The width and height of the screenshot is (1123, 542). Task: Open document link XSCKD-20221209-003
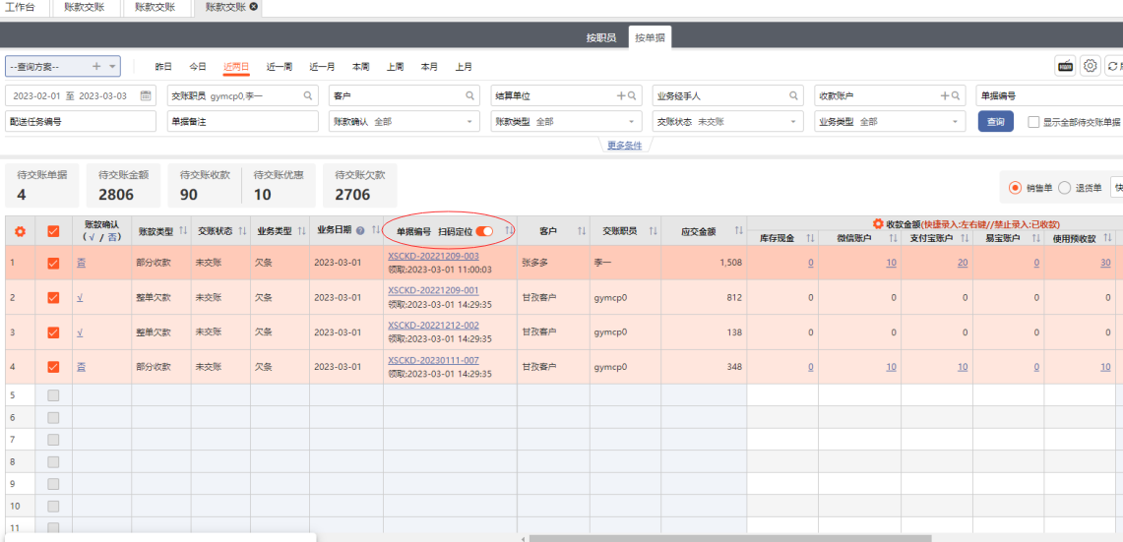pos(433,256)
